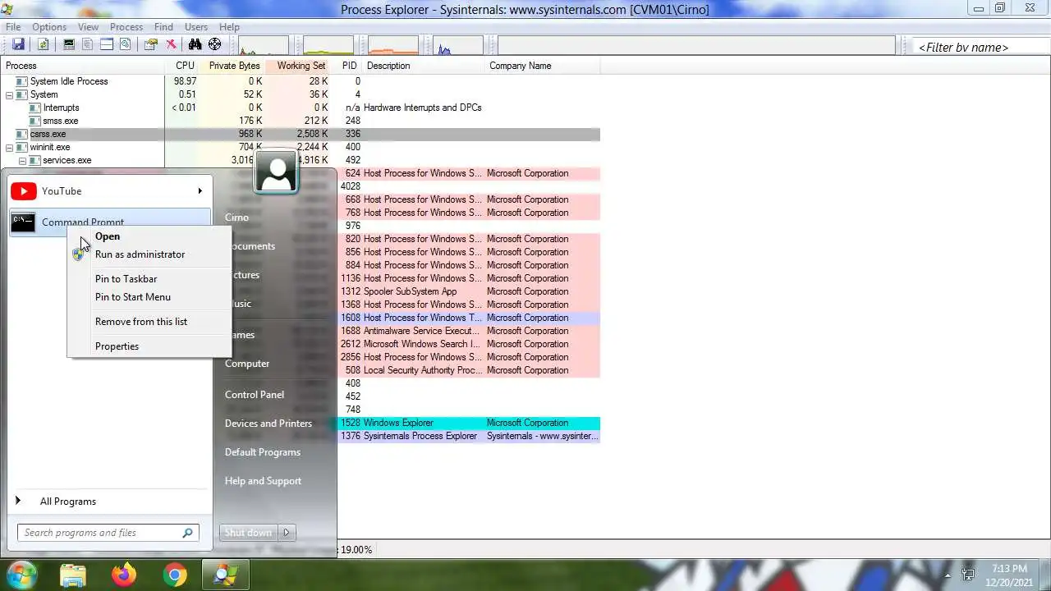This screenshot has width=1051, height=591.
Task: Choose Pin to Start Menu
Action: click(x=149, y=297)
